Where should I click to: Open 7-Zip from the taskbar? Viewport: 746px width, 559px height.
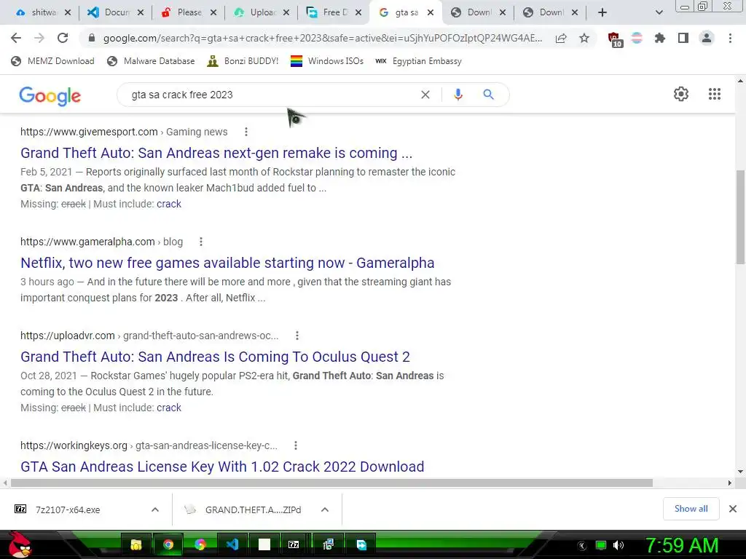294,544
